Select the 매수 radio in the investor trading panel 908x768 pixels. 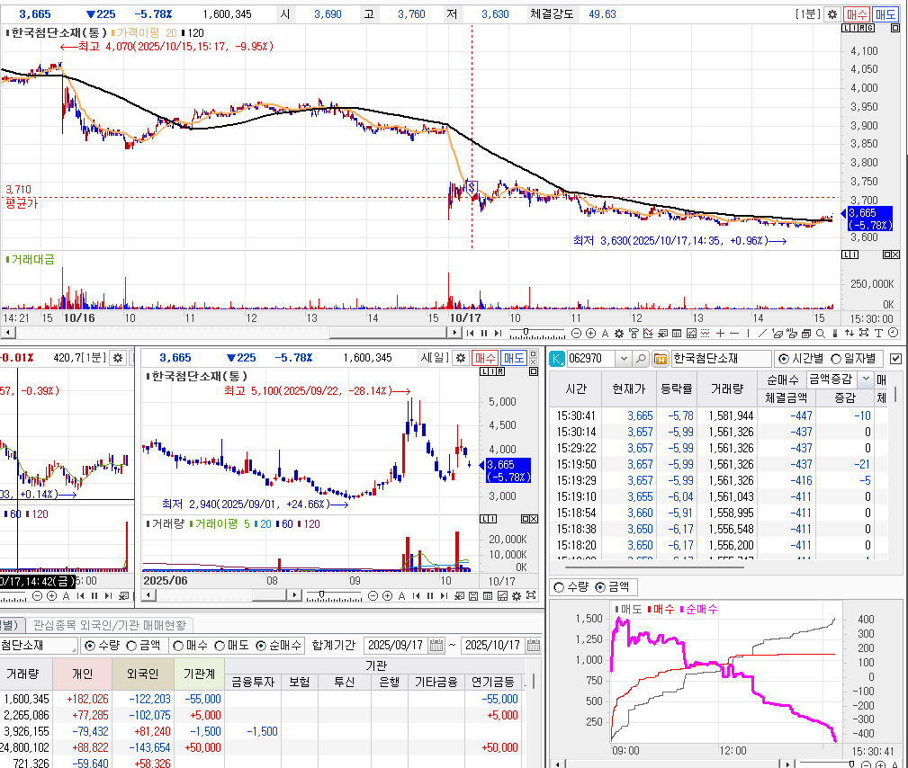[178, 646]
